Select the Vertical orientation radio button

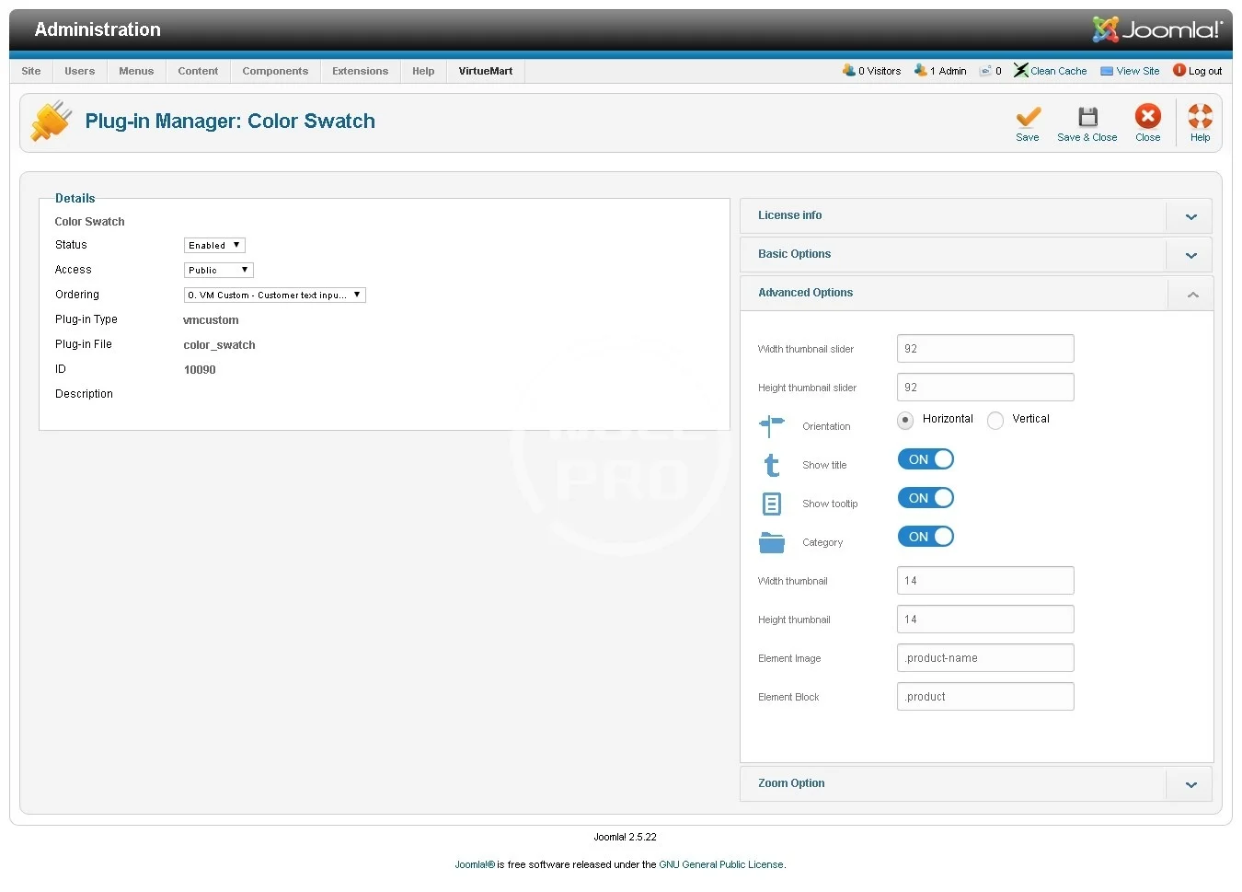[995, 421]
